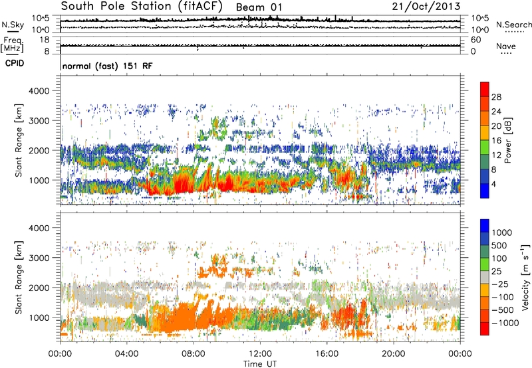
Task: Click the 'South Pole Station (fitACF)' title
Action: [142, 6]
